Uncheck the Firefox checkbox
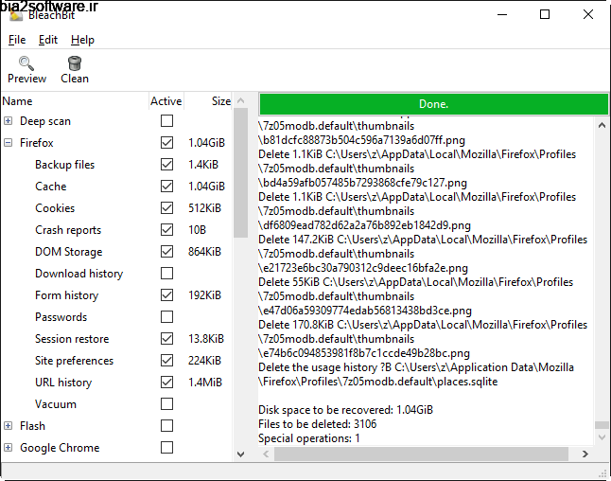This screenshot has height=481, width=611. click(166, 143)
